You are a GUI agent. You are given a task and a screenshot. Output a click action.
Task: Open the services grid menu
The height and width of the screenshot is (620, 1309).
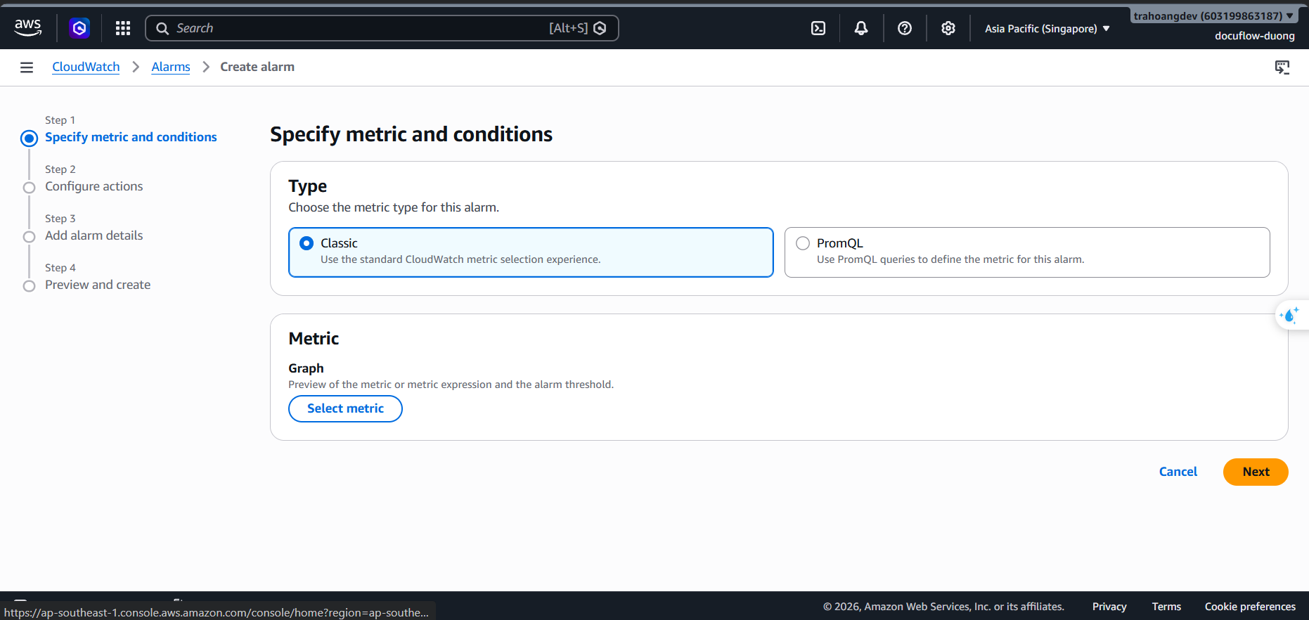pos(123,28)
